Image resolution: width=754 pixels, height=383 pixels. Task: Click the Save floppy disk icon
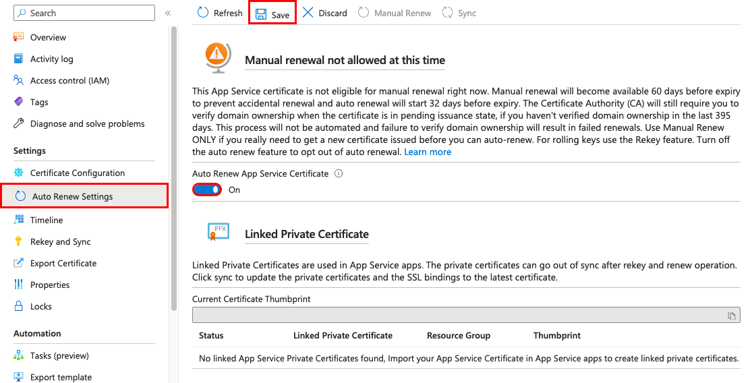click(261, 14)
